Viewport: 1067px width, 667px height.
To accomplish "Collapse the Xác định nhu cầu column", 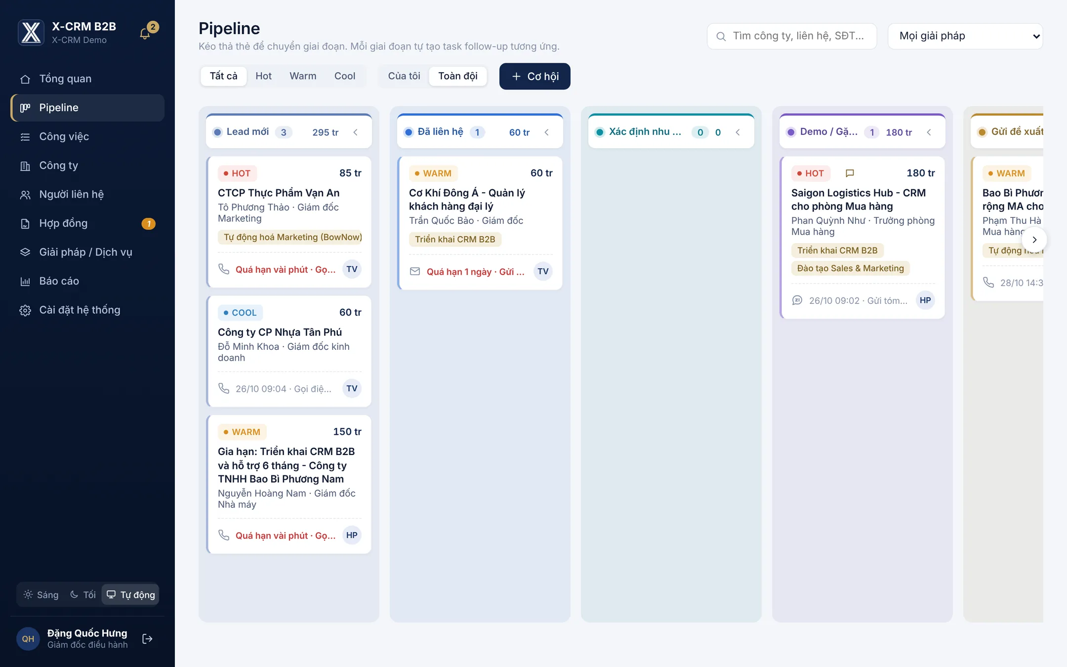I will [x=738, y=132].
